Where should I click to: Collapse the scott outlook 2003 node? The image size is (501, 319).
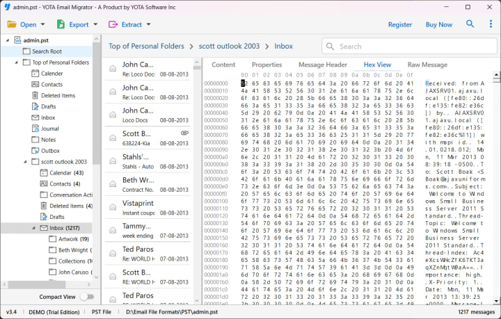point(25,162)
